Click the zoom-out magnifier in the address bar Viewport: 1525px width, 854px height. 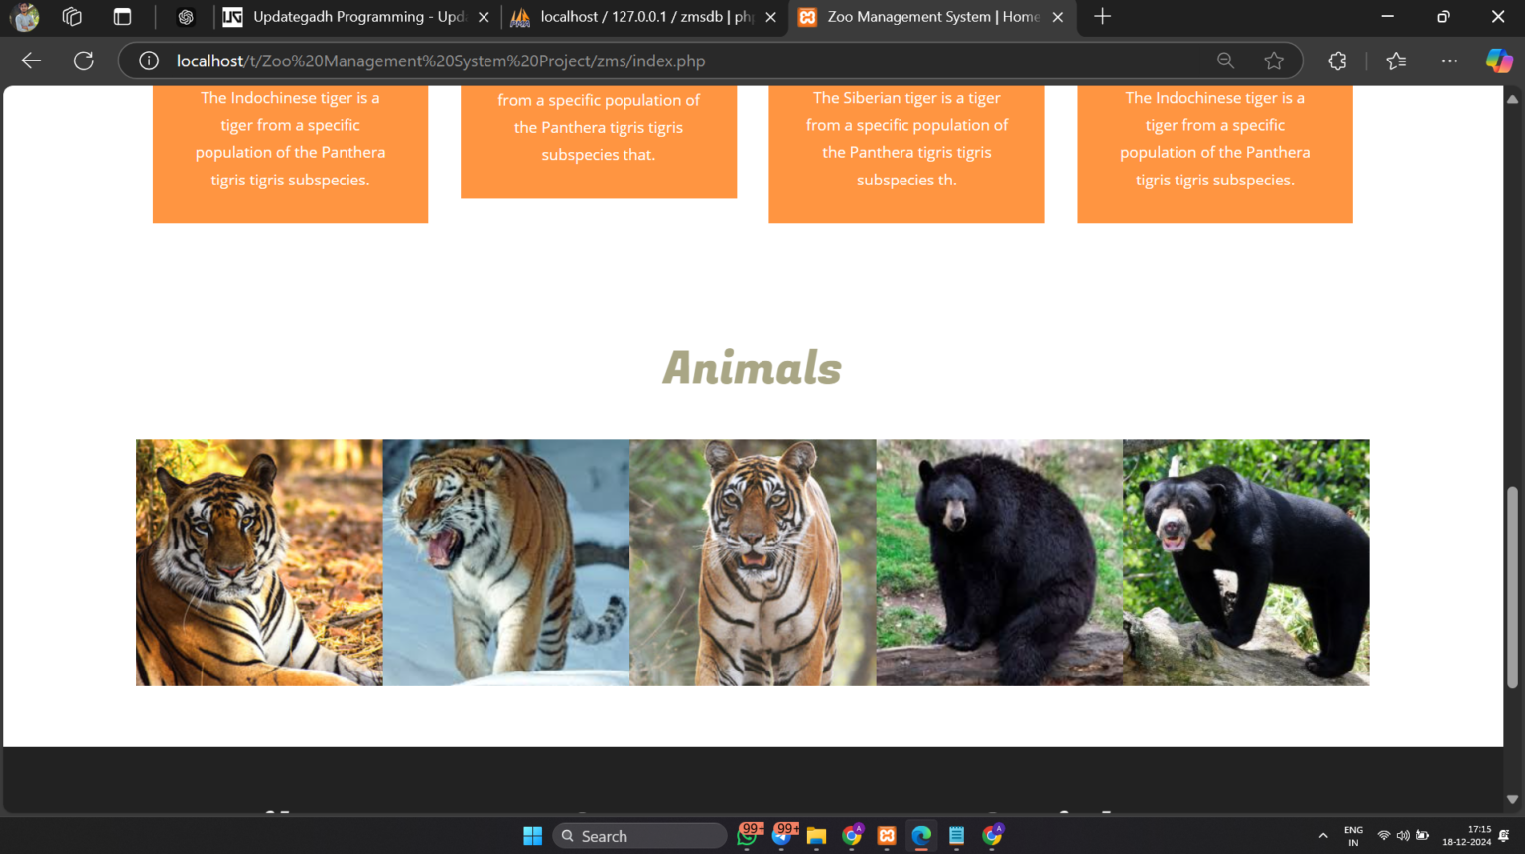tap(1225, 61)
